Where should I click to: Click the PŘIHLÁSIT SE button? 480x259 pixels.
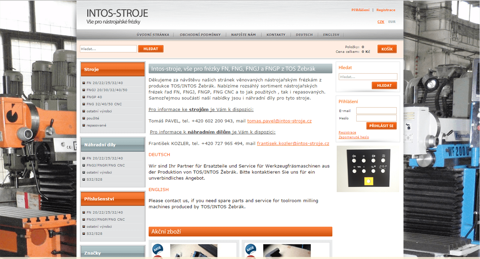381,126
